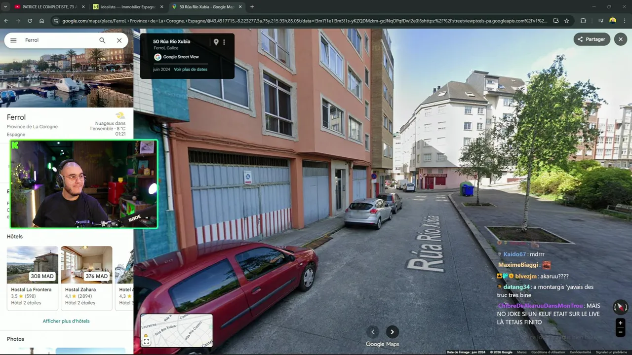The height and width of the screenshot is (355, 632).
Task: Click the Photos section heading
Action: [x=15, y=339]
